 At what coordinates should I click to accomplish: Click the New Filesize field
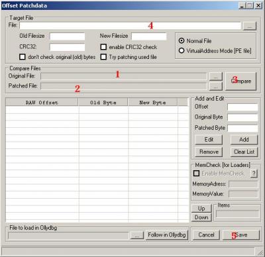point(149,36)
